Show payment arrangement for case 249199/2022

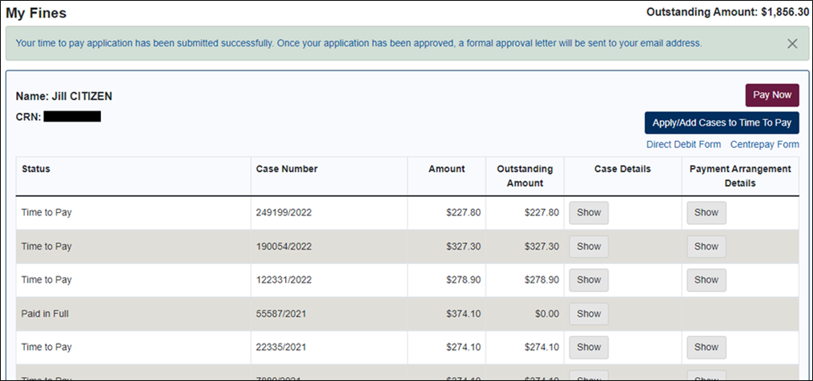(x=706, y=213)
